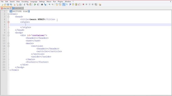Open the Encoding menu
The height and width of the screenshot is (96, 172).
point(25,2)
